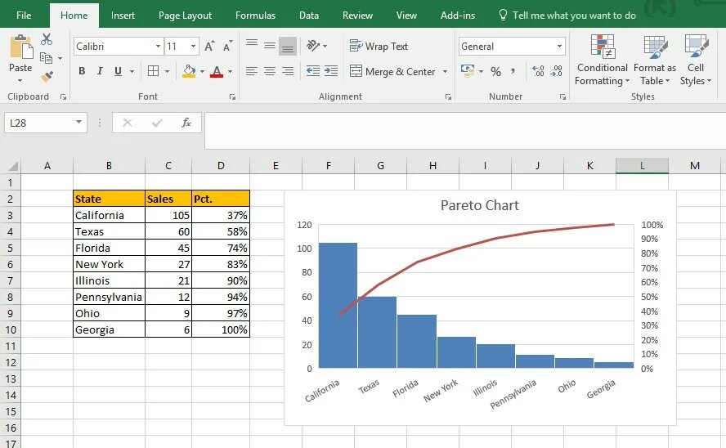Viewport: 726px width, 448px height.
Task: Toggle Italic formatting
Action: (x=100, y=71)
